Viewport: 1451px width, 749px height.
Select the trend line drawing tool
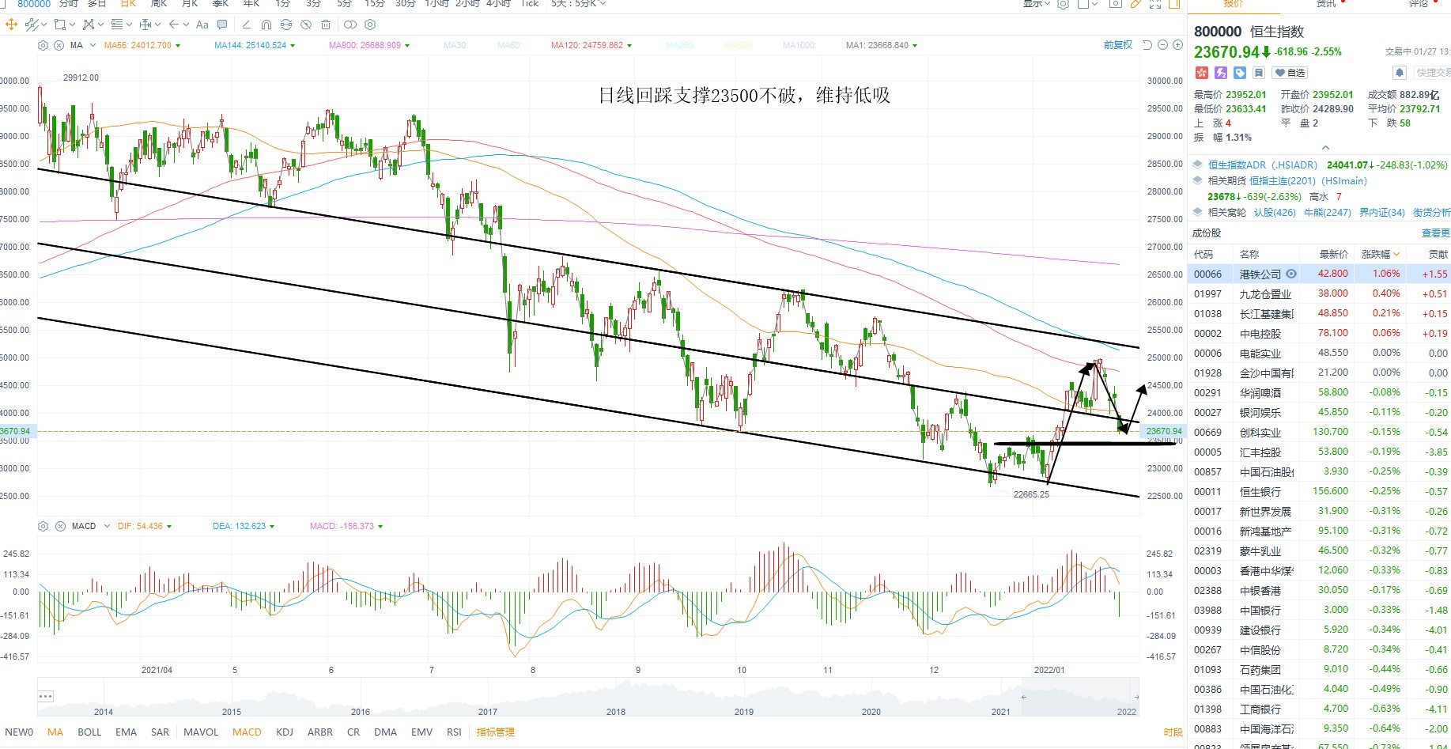pyautogui.click(x=32, y=25)
